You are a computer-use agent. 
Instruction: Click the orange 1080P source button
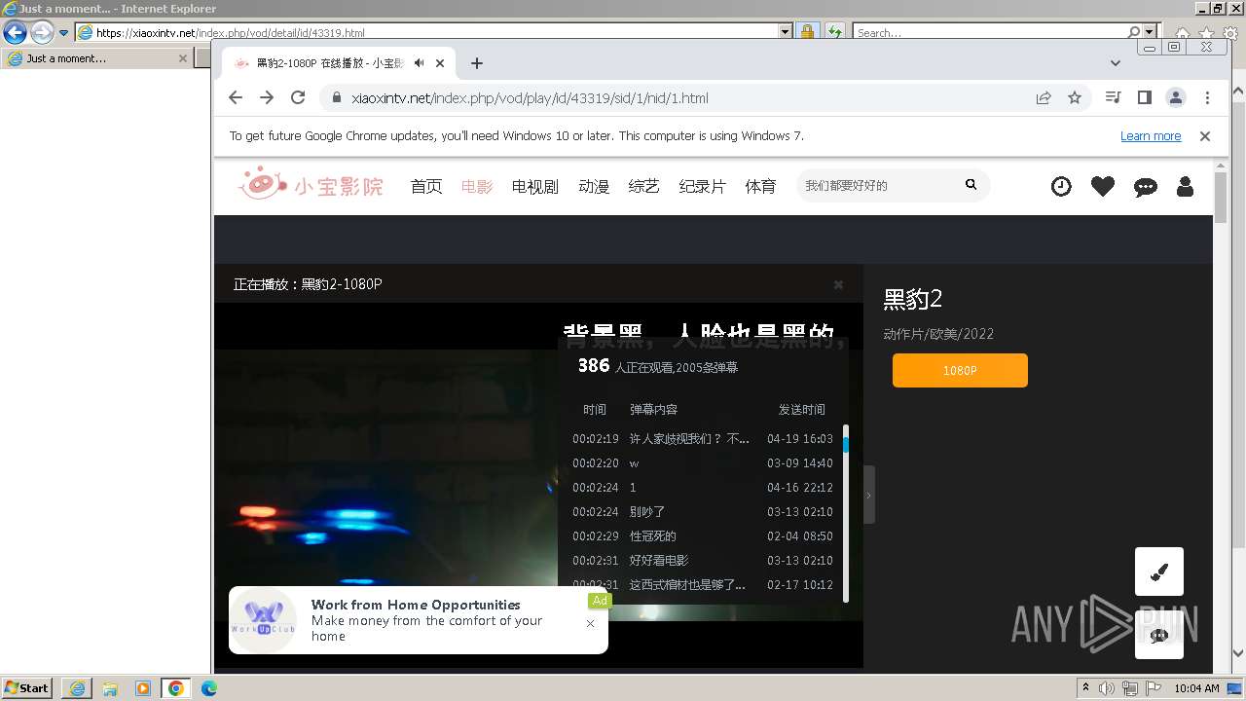(960, 371)
